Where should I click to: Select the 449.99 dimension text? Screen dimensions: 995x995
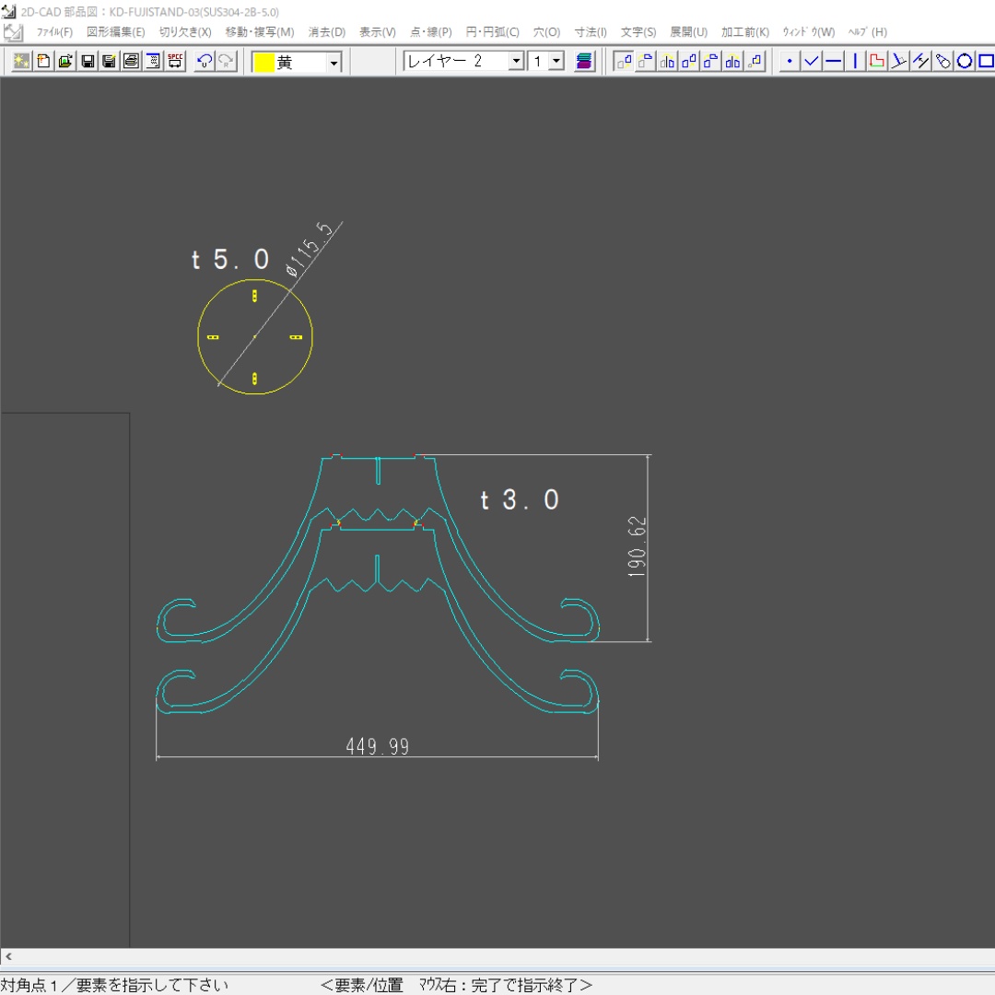pyautogui.click(x=378, y=746)
